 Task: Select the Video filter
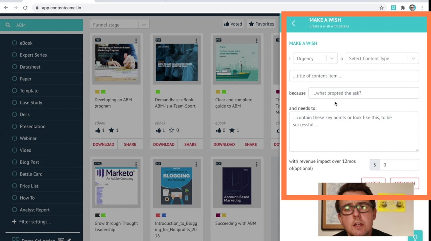(15, 150)
